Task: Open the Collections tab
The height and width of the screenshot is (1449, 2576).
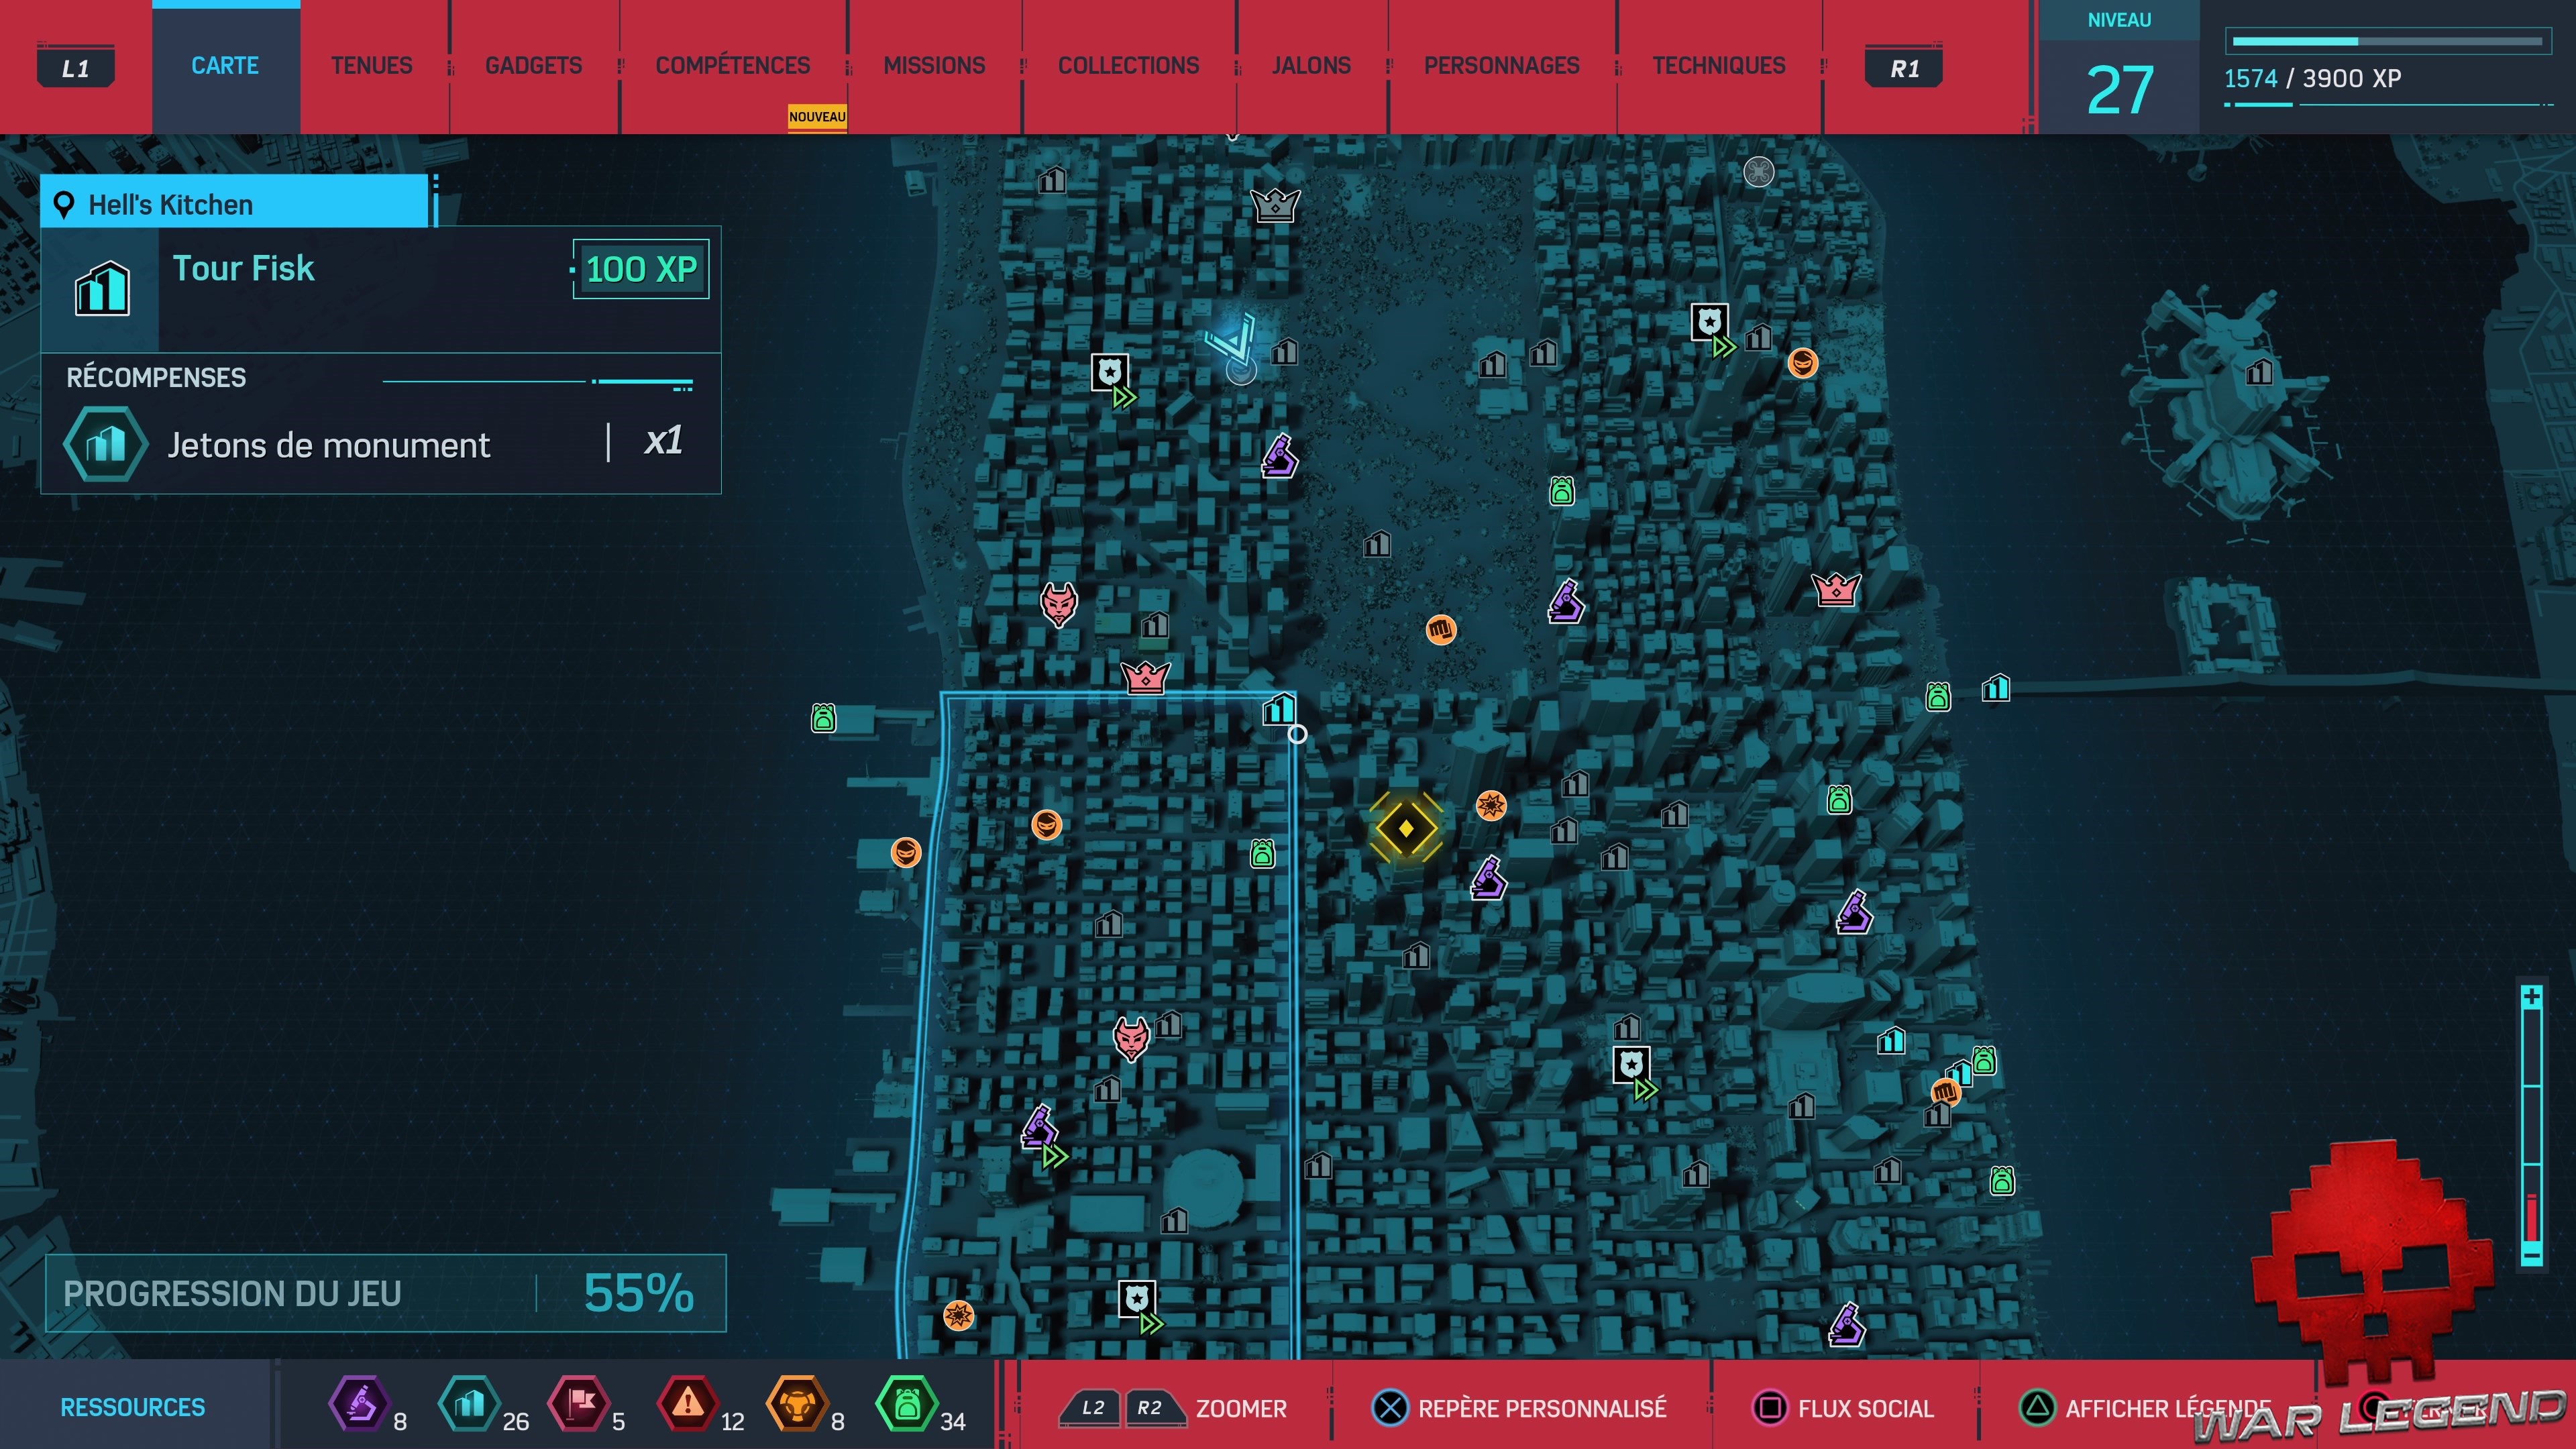Action: coord(1128,66)
